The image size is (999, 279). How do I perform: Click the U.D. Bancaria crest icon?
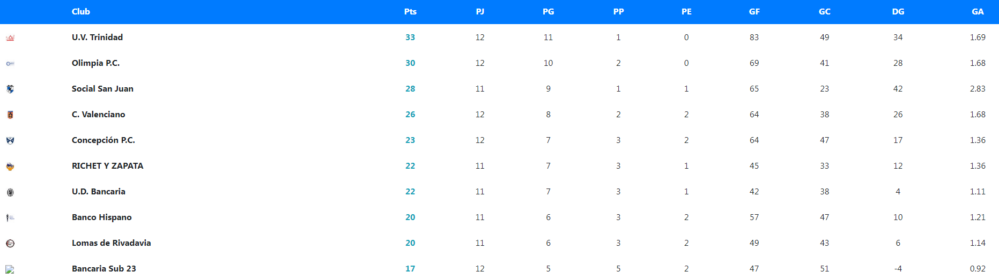click(x=10, y=192)
